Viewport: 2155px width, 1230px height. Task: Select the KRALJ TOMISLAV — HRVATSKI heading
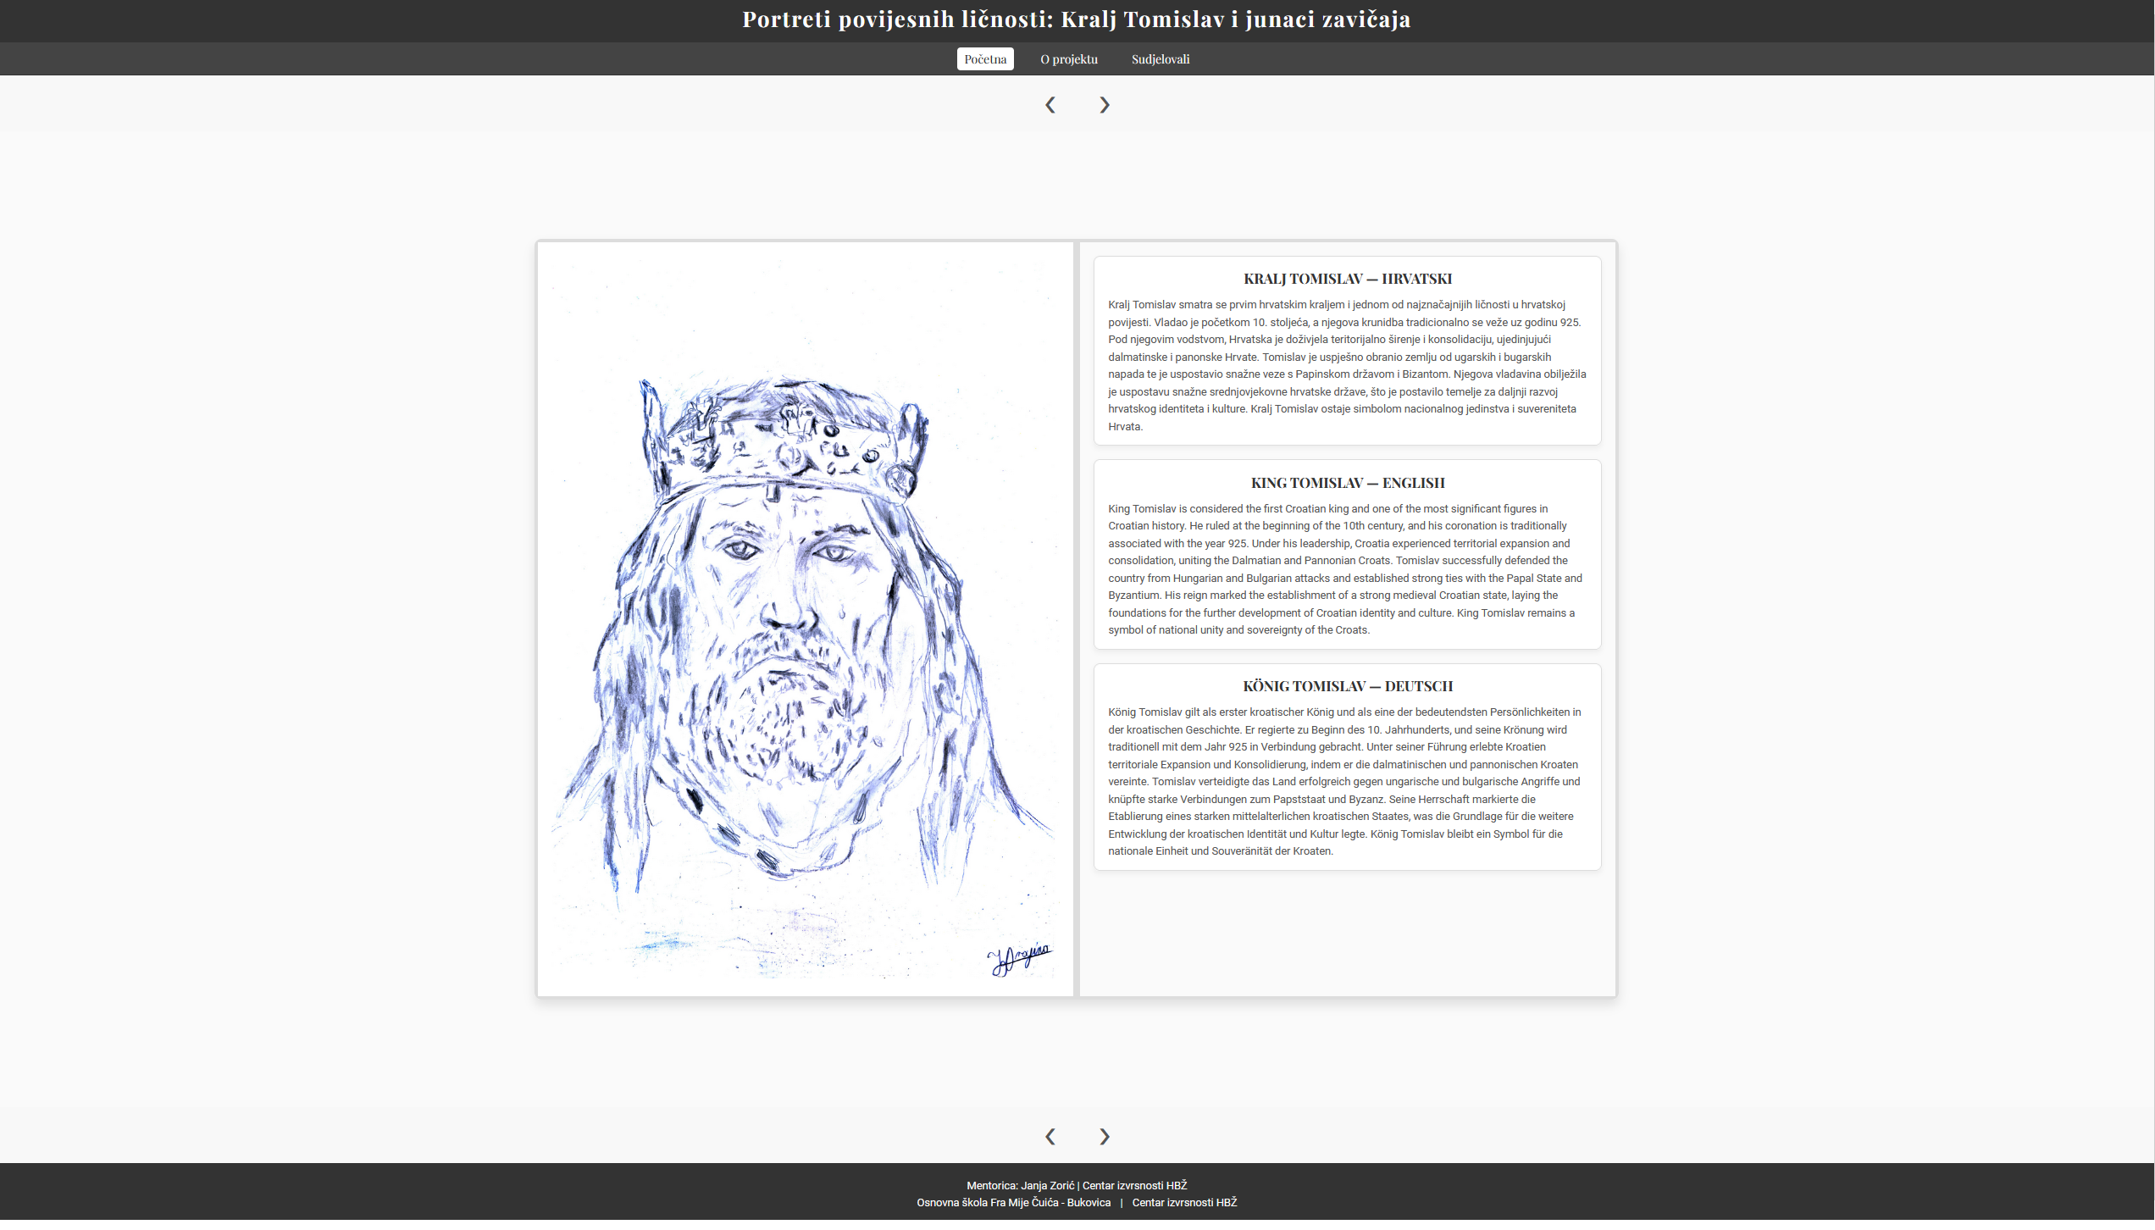pyautogui.click(x=1347, y=279)
